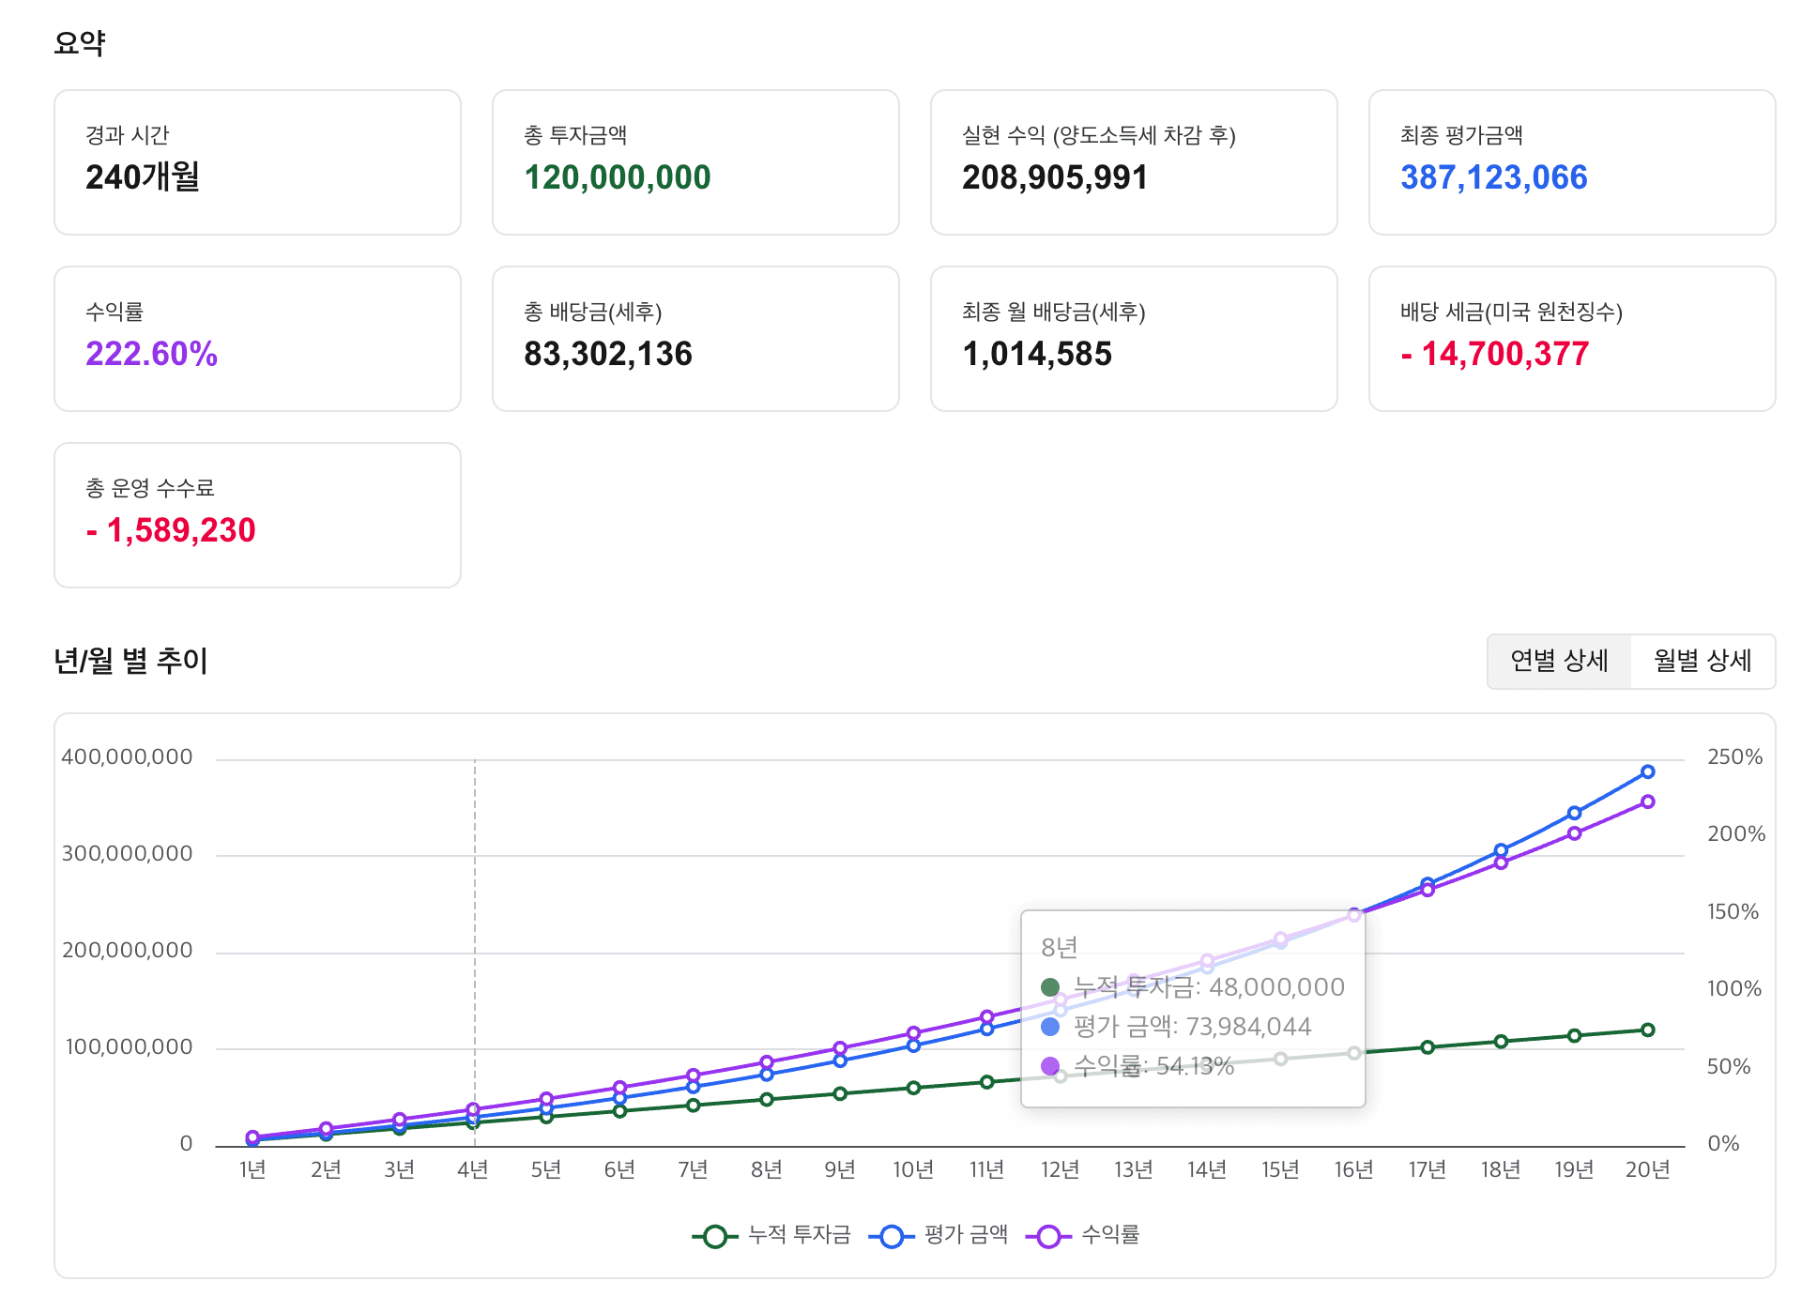The image size is (1817, 1297).
Task: Click 20년 green 누적 투자금 data point
Action: coord(1647,1030)
